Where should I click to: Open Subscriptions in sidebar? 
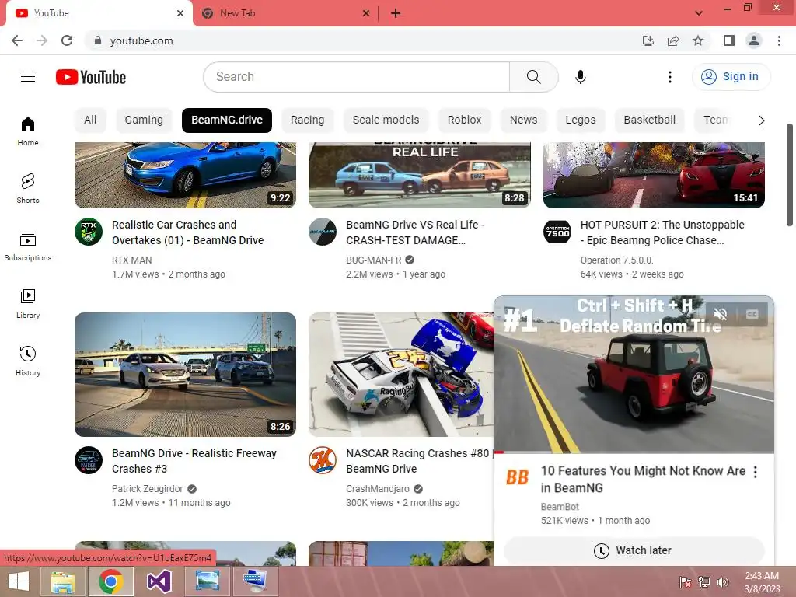28,246
